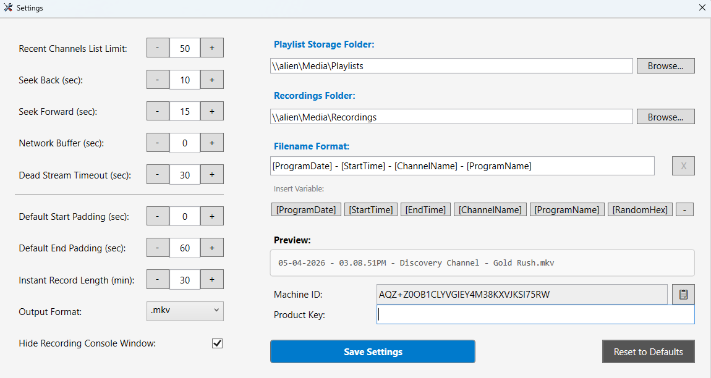Increase Recent Channels List Limit
The height and width of the screenshot is (378, 711).
click(212, 48)
